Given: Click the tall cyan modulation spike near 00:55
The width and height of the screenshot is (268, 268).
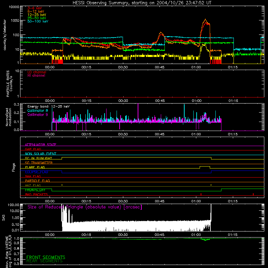Looking at the screenshot, I should coord(184,113).
